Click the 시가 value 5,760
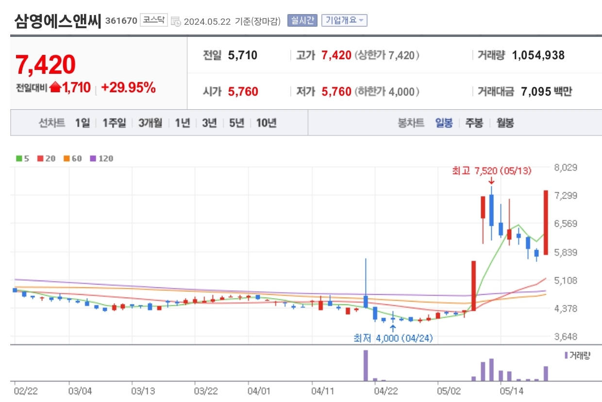602x402 pixels. 243,91
